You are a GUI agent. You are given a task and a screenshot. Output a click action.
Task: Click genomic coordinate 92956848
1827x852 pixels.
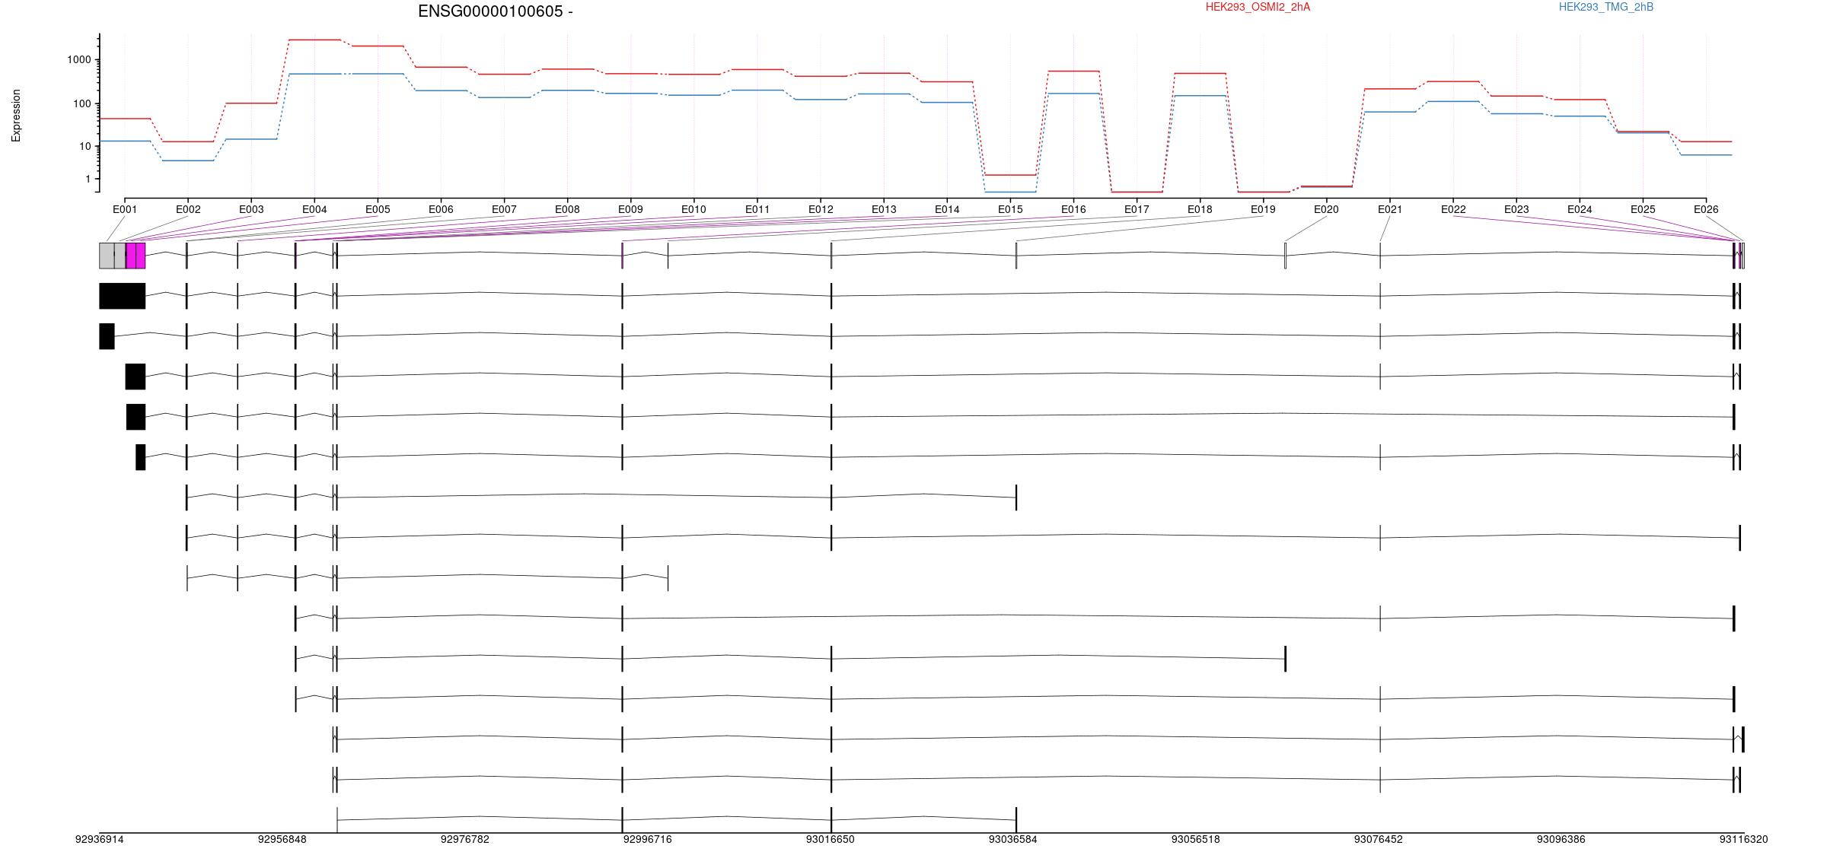pos(282,840)
